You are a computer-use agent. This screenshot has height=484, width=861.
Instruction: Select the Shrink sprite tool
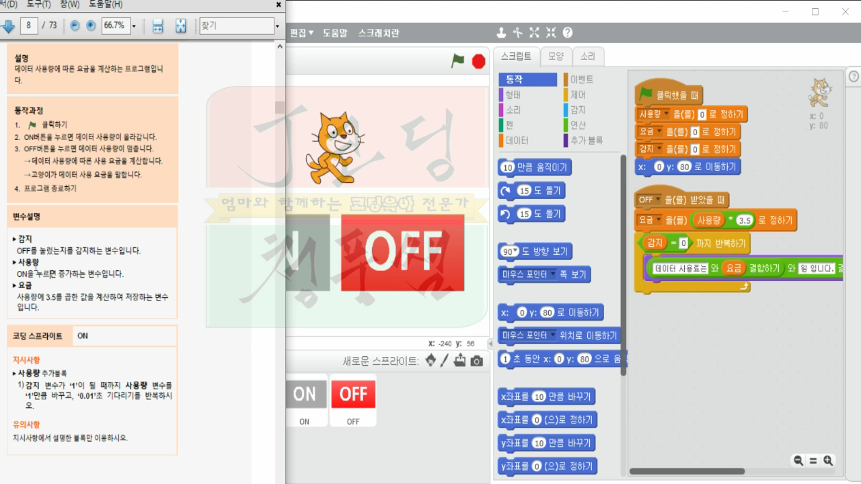(551, 32)
